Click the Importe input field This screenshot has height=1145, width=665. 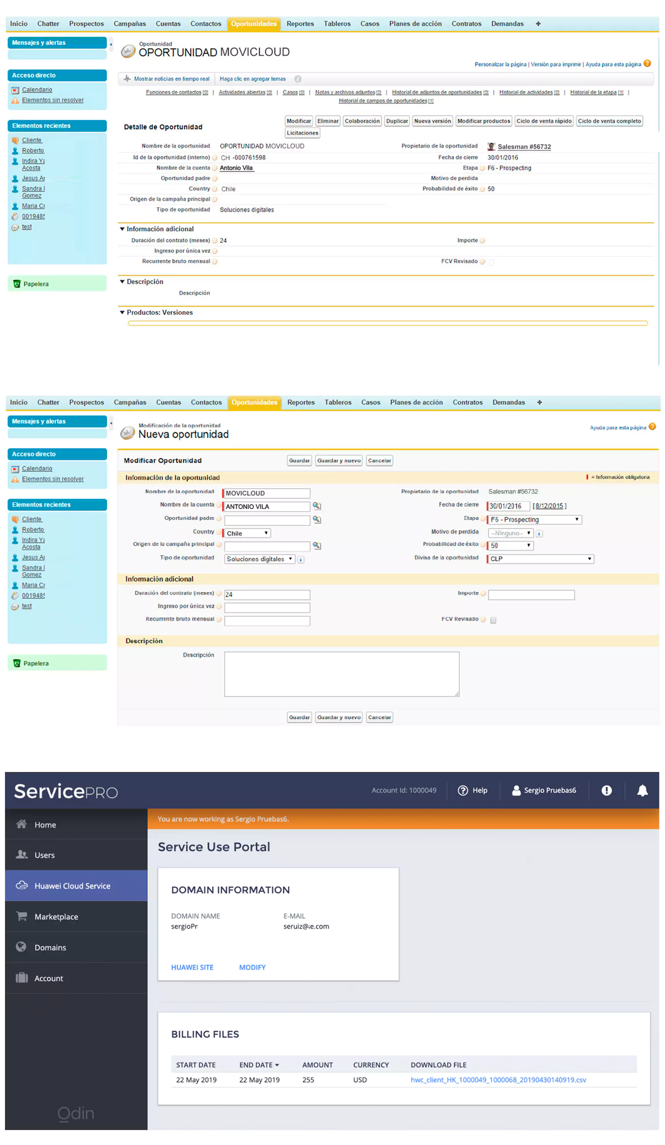pyautogui.click(x=531, y=594)
